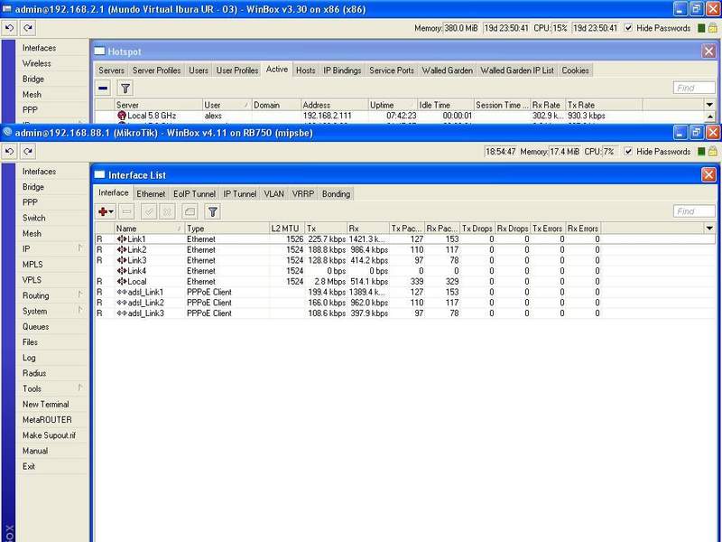Viewport: 722px width, 542px height.
Task: Click the disable X icon in the Interface List toolbar
Action: pos(167,211)
